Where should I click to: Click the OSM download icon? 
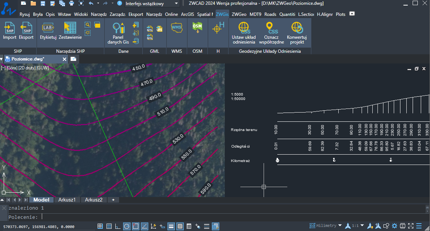coord(197,28)
